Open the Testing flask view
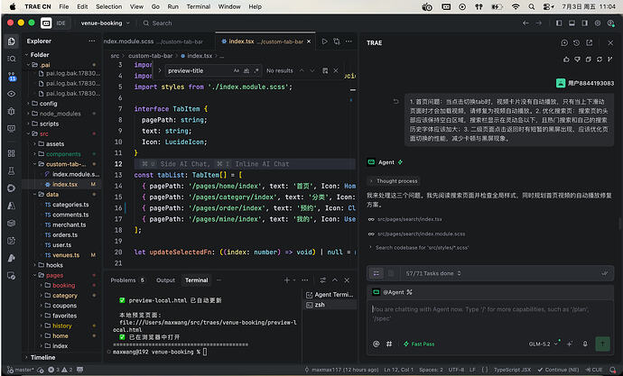The height and width of the screenshot is (376, 623). [12, 171]
